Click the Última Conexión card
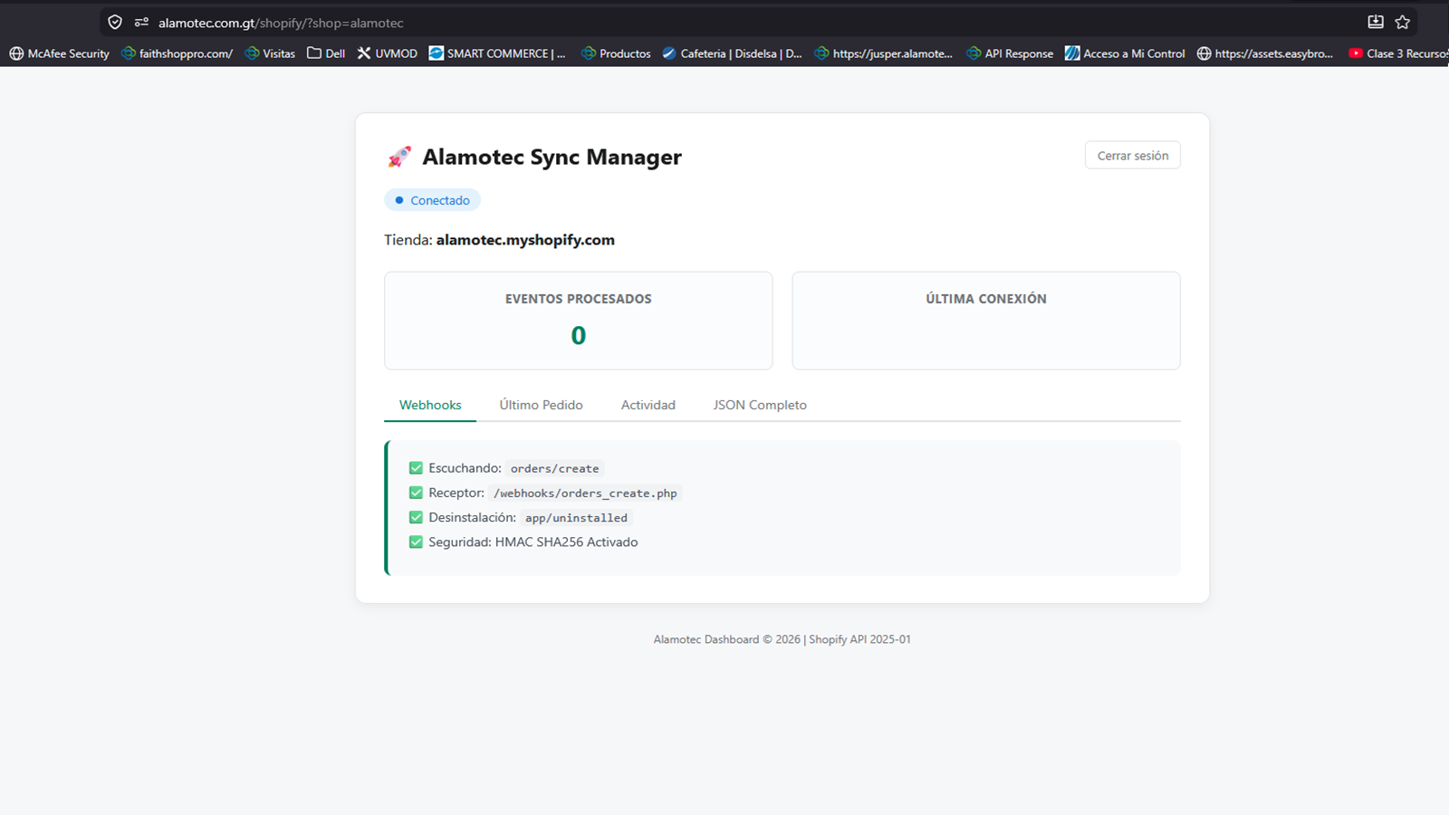Screen dimensions: 1449x815 pos(986,321)
